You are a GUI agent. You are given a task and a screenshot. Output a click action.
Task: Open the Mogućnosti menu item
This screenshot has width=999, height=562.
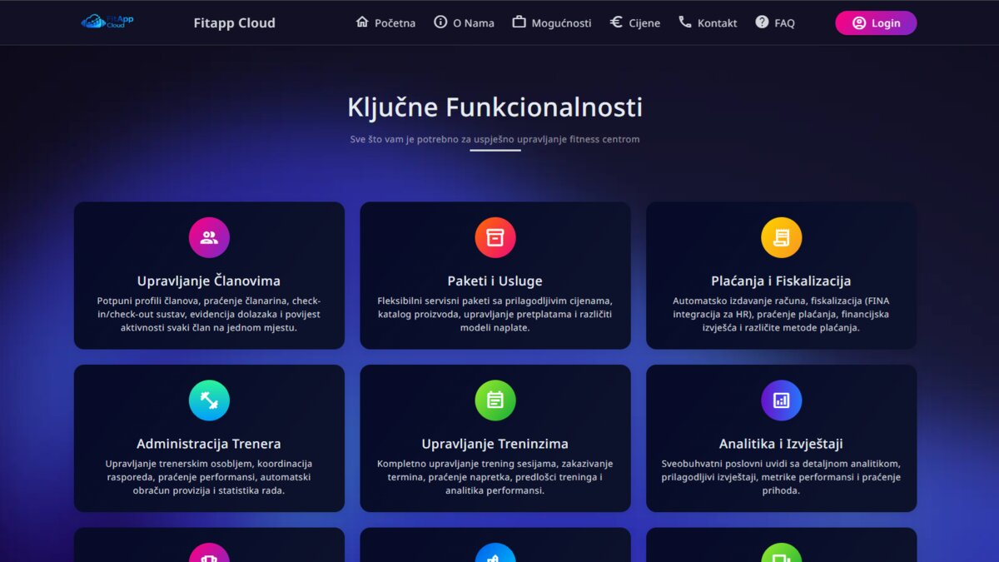(x=551, y=22)
